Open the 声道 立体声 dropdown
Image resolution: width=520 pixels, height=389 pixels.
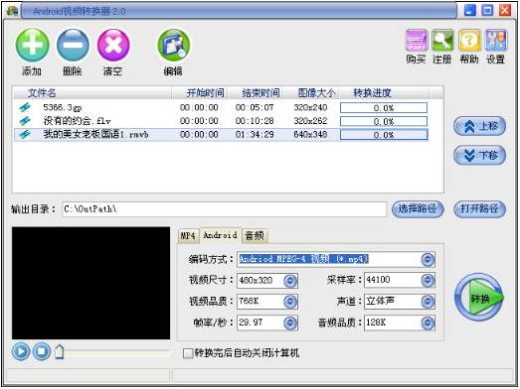point(428,302)
